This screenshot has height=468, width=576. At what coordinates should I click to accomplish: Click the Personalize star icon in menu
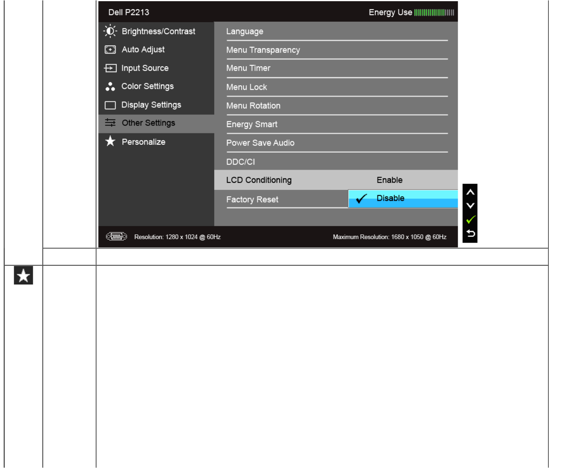coord(110,141)
